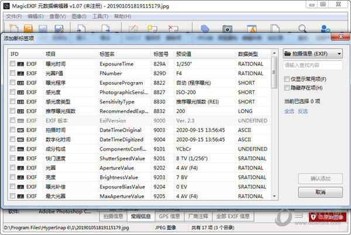Click the blank page toolbar icon
The height and width of the screenshot is (235, 351).
point(275,29)
